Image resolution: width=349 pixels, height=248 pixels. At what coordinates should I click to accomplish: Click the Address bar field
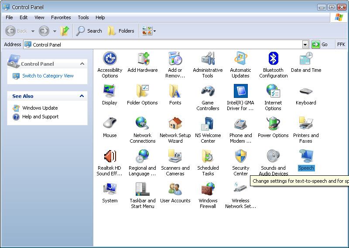166,45
